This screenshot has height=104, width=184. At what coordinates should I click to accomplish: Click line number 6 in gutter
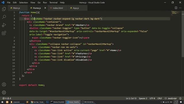coord(14,28)
